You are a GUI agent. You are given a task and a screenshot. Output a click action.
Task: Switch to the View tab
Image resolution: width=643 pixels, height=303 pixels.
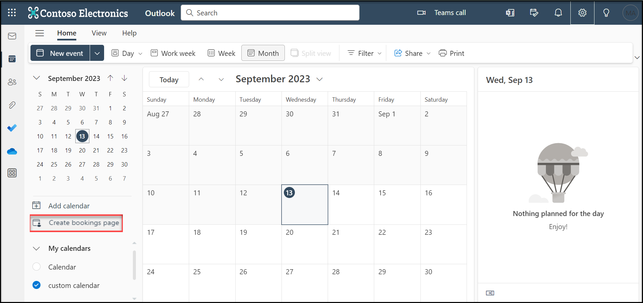(x=99, y=33)
